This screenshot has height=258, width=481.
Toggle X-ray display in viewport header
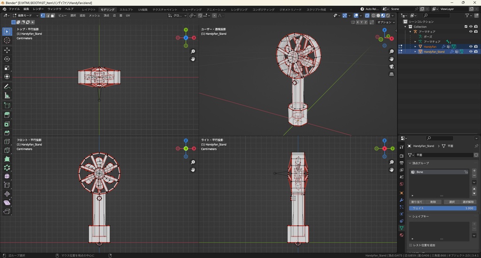[x=367, y=15]
